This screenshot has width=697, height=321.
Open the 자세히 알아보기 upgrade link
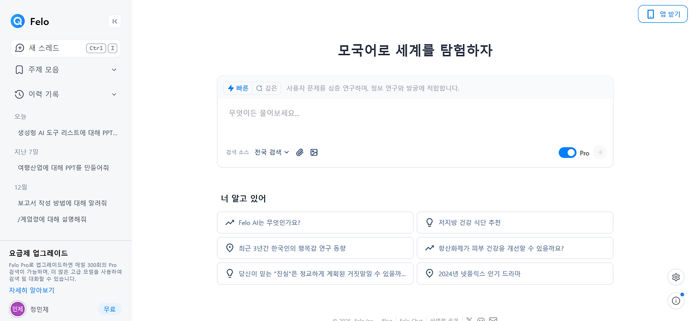pyautogui.click(x=31, y=290)
